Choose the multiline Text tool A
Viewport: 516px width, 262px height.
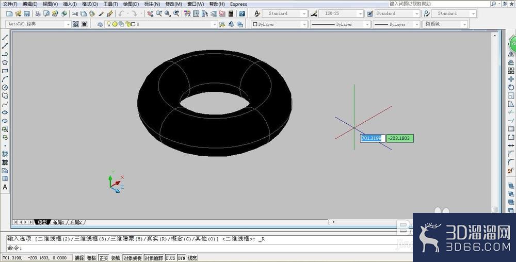[5, 187]
